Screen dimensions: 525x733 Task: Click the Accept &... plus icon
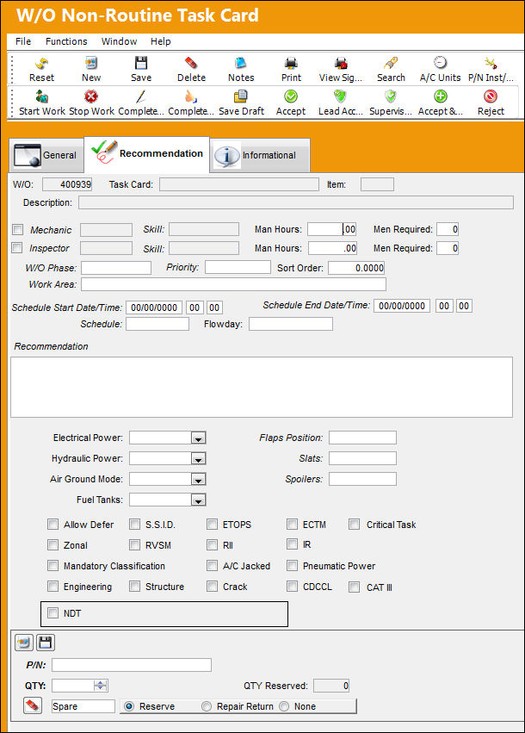[x=440, y=96]
